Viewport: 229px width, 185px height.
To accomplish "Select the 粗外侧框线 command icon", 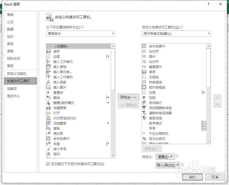I will click(144, 87).
